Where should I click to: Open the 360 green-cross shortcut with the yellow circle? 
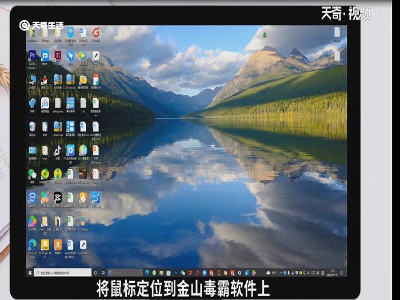pyautogui.click(x=45, y=174)
